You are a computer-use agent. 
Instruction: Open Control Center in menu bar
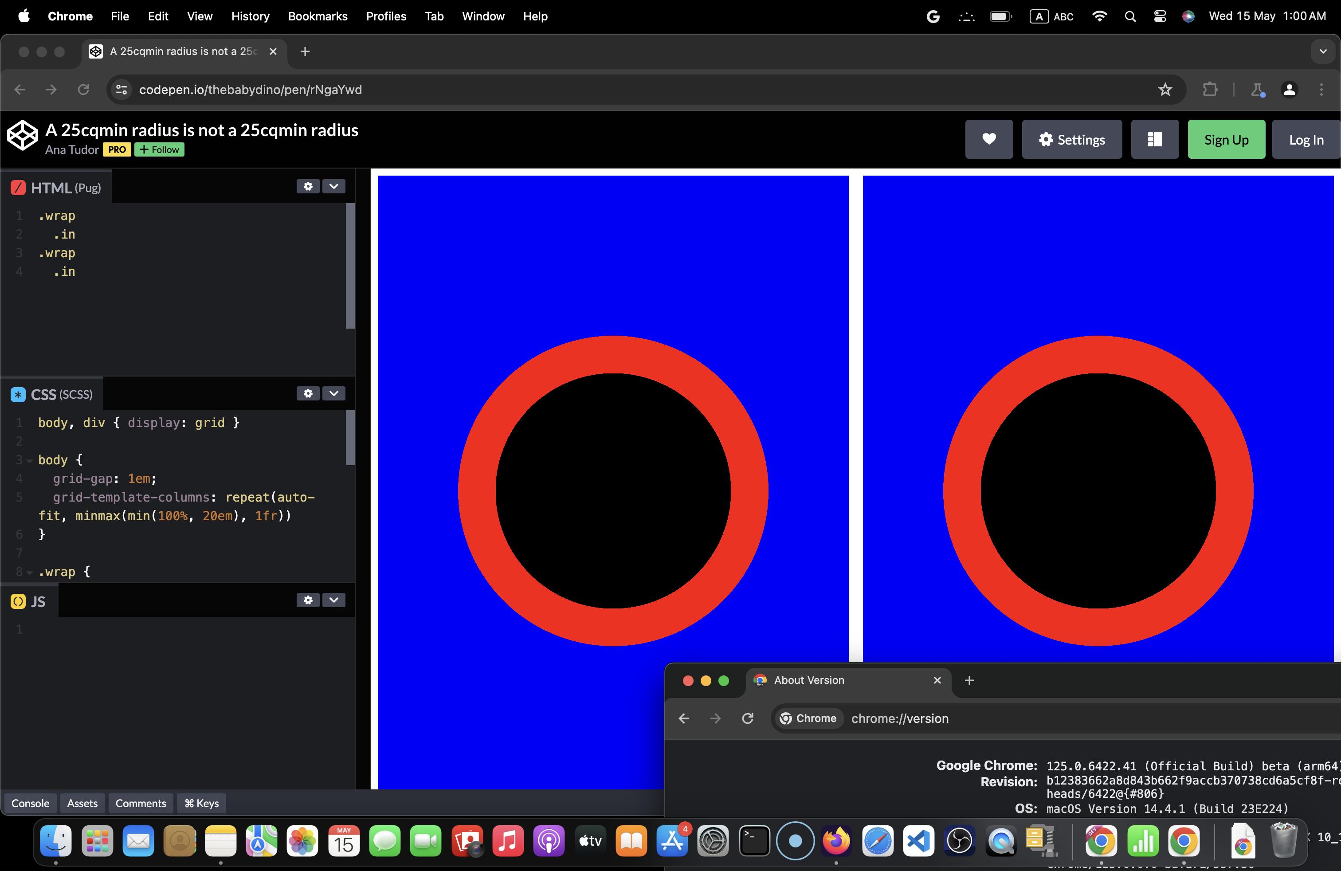[x=1160, y=16]
